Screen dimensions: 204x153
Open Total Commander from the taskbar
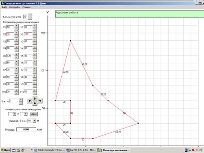pos(49,150)
